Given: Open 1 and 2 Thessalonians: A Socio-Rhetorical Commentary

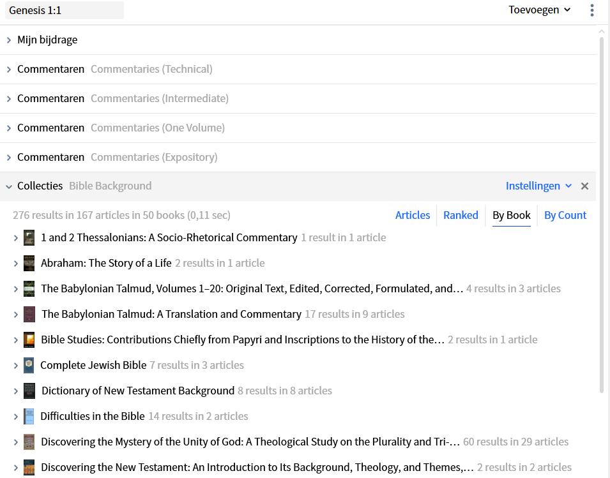Looking at the screenshot, I should (x=169, y=238).
